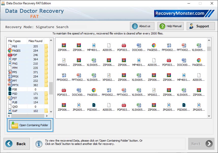Click the Back button
The width and height of the screenshot is (218, 153).
tap(17, 144)
